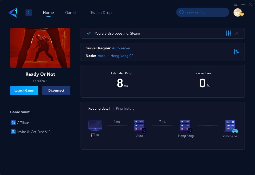Dismiss the 'also boosting: Steam' notice
The width and height of the screenshot is (255, 175).
point(237,33)
